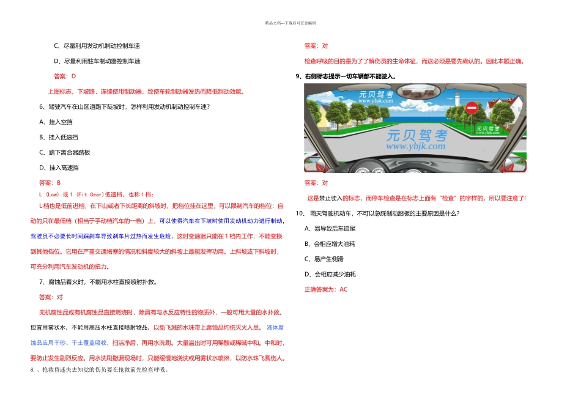The image size is (581, 411).
Task: Click the answer '答案：对' at the top of the right column
Action: (316, 46)
